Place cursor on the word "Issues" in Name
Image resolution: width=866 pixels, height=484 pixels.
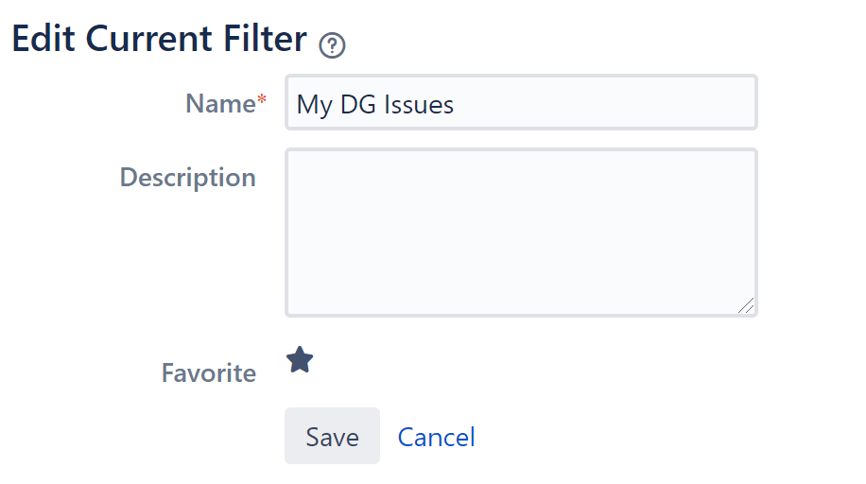[419, 104]
